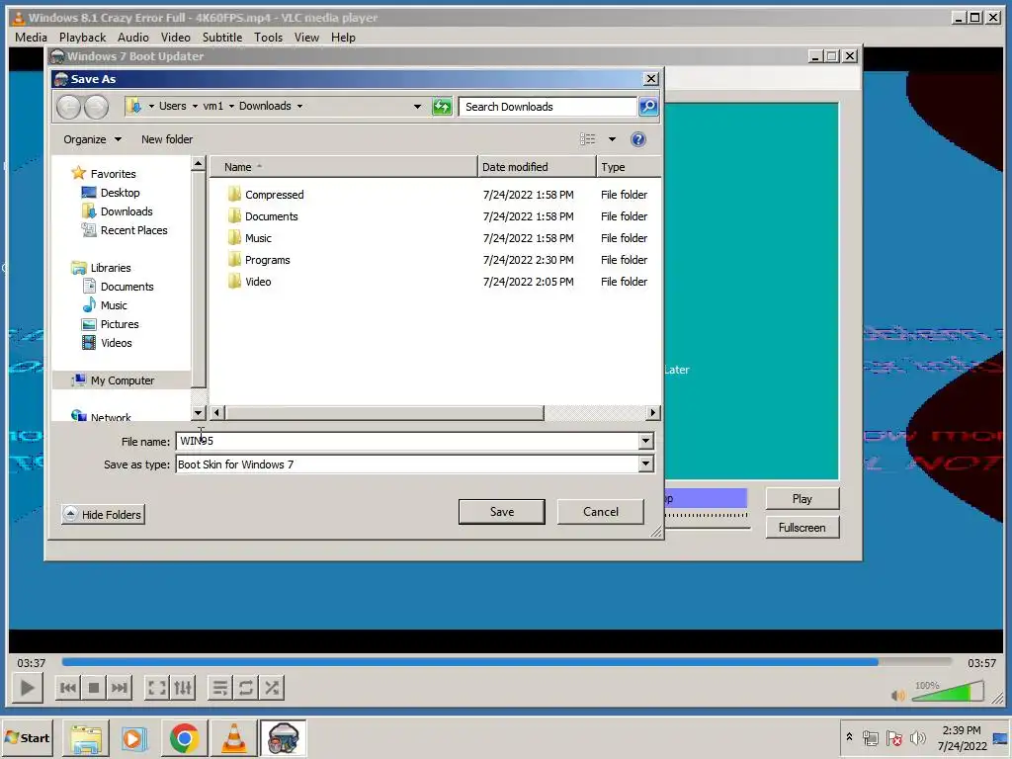Open the View menu
The height and width of the screenshot is (759, 1012).
(x=306, y=38)
